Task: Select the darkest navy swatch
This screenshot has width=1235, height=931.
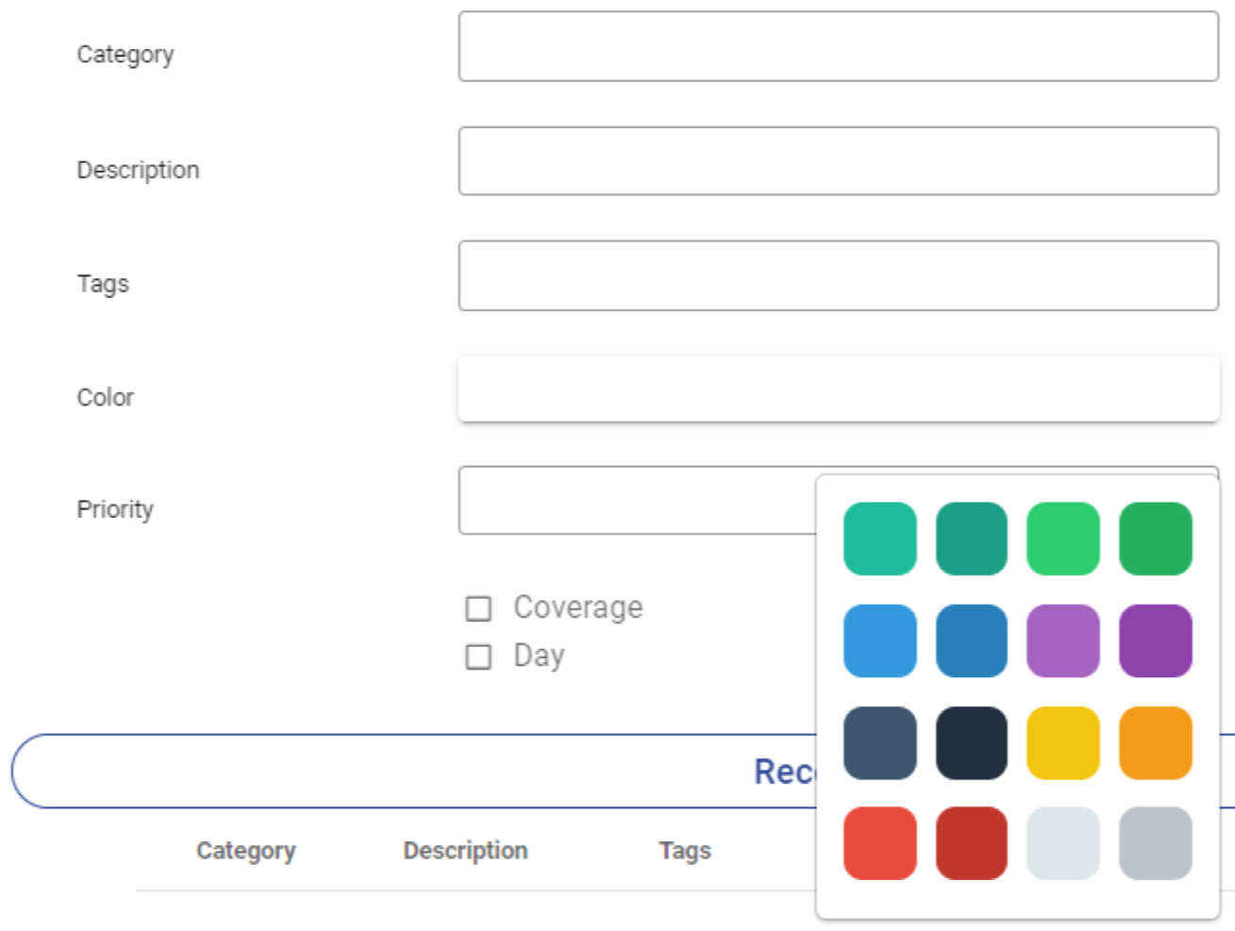Action: [x=971, y=743]
